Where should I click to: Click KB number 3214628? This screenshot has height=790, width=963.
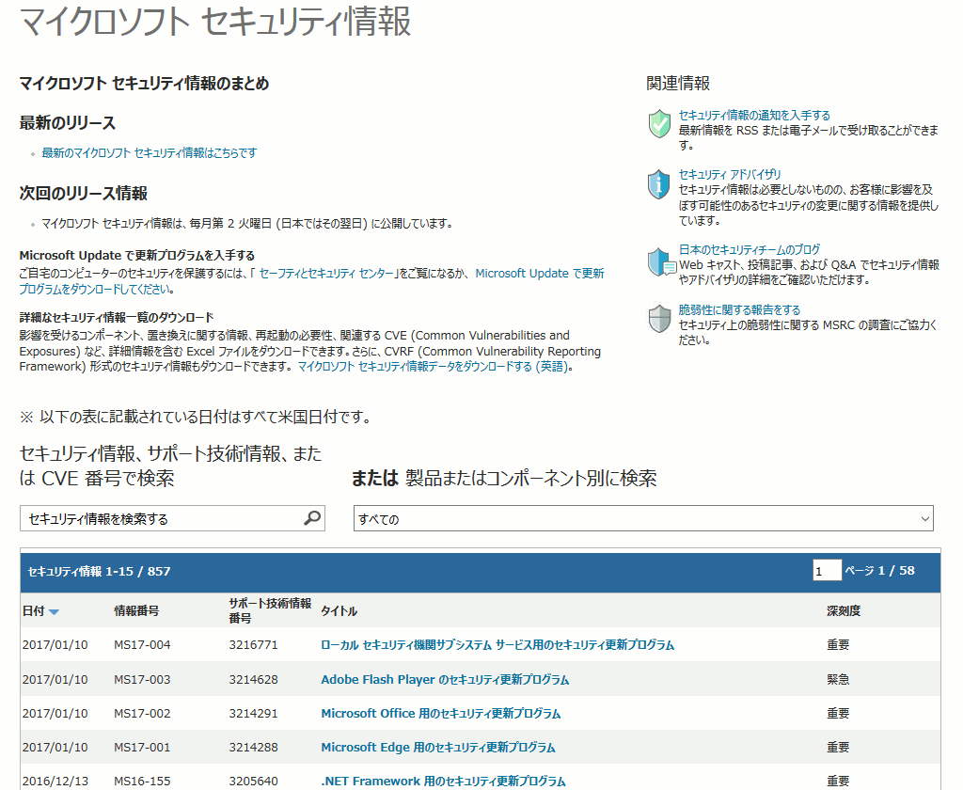pos(253,679)
